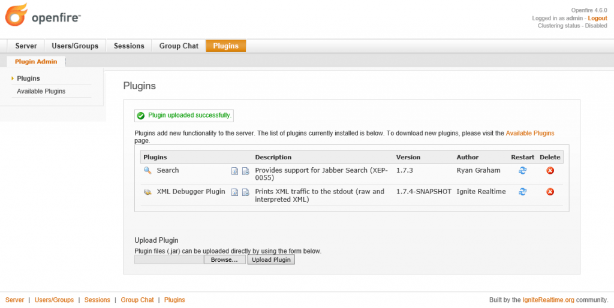This screenshot has width=614, height=308.
Task: Click author Ryan Graham
Action: (478, 170)
